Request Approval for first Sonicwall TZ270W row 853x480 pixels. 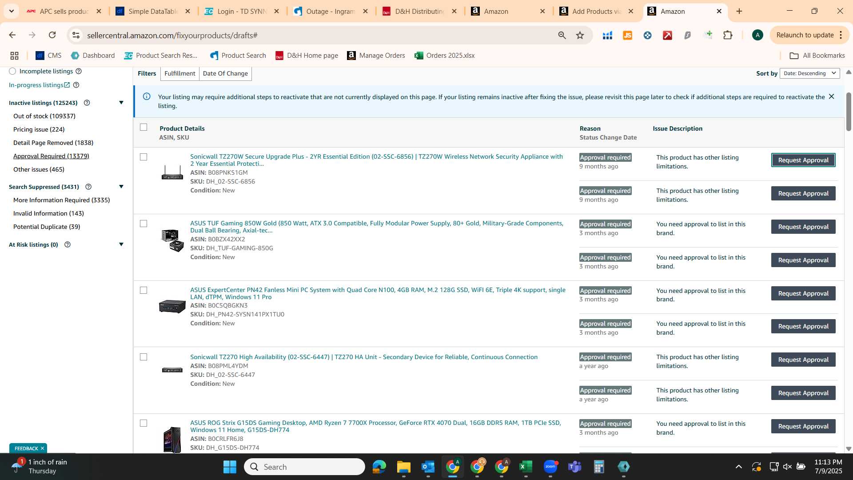pyautogui.click(x=803, y=160)
